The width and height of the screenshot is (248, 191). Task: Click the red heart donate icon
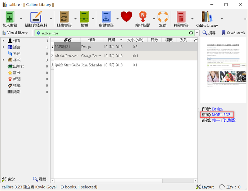click(x=126, y=17)
